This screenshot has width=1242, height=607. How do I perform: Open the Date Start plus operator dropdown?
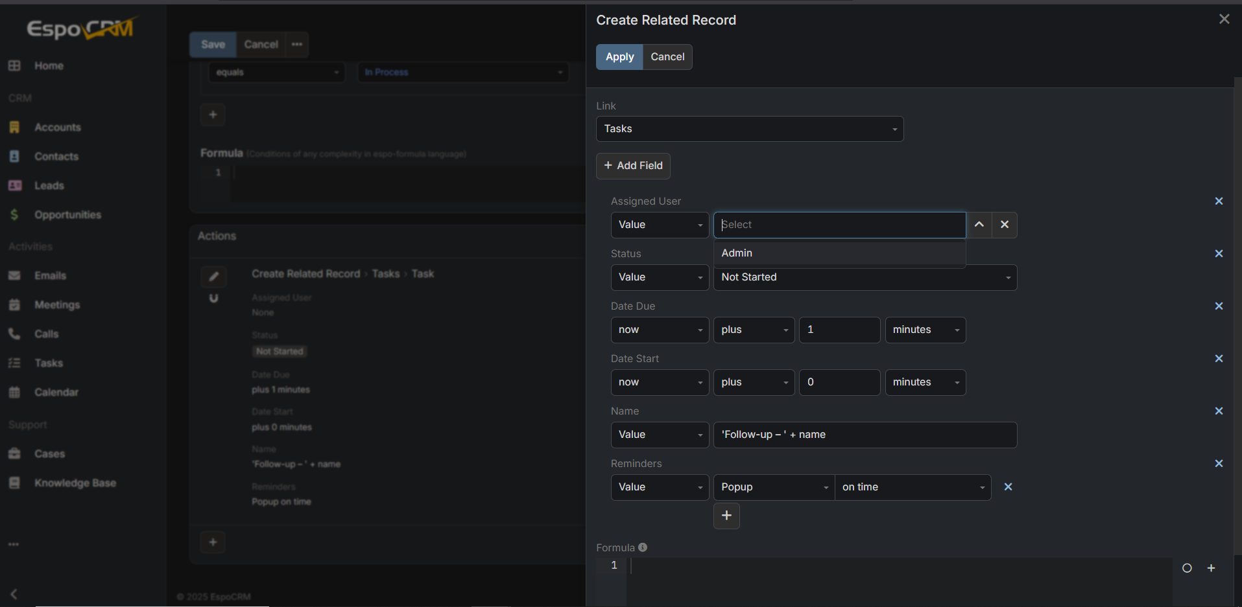pyautogui.click(x=754, y=382)
